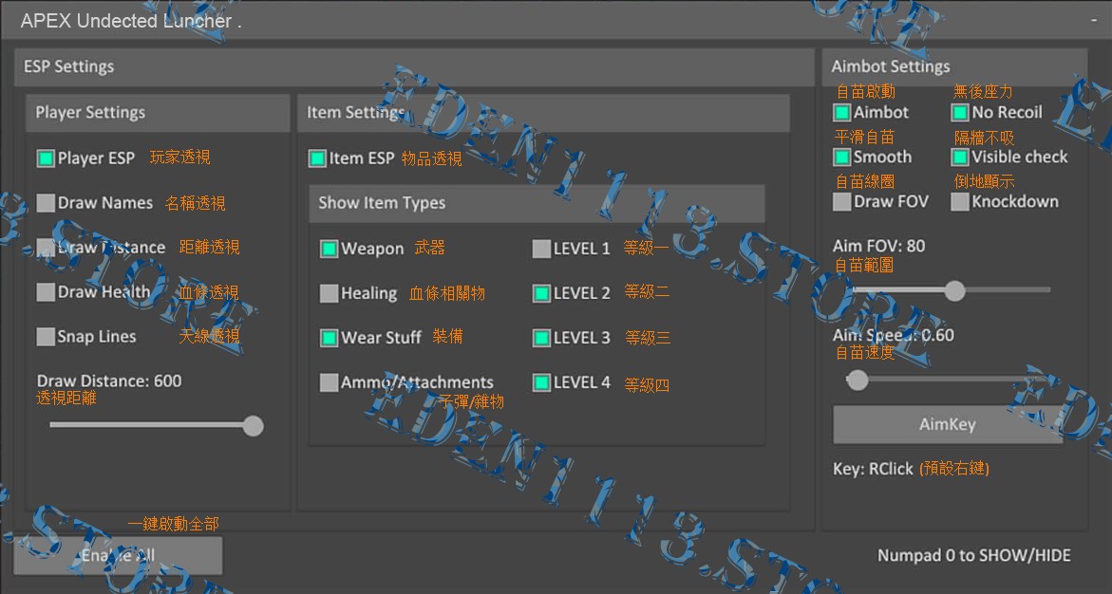Screen dimensions: 1112x594
Task: Uncheck the LEVEL 4 checkbox
Action: [541, 383]
